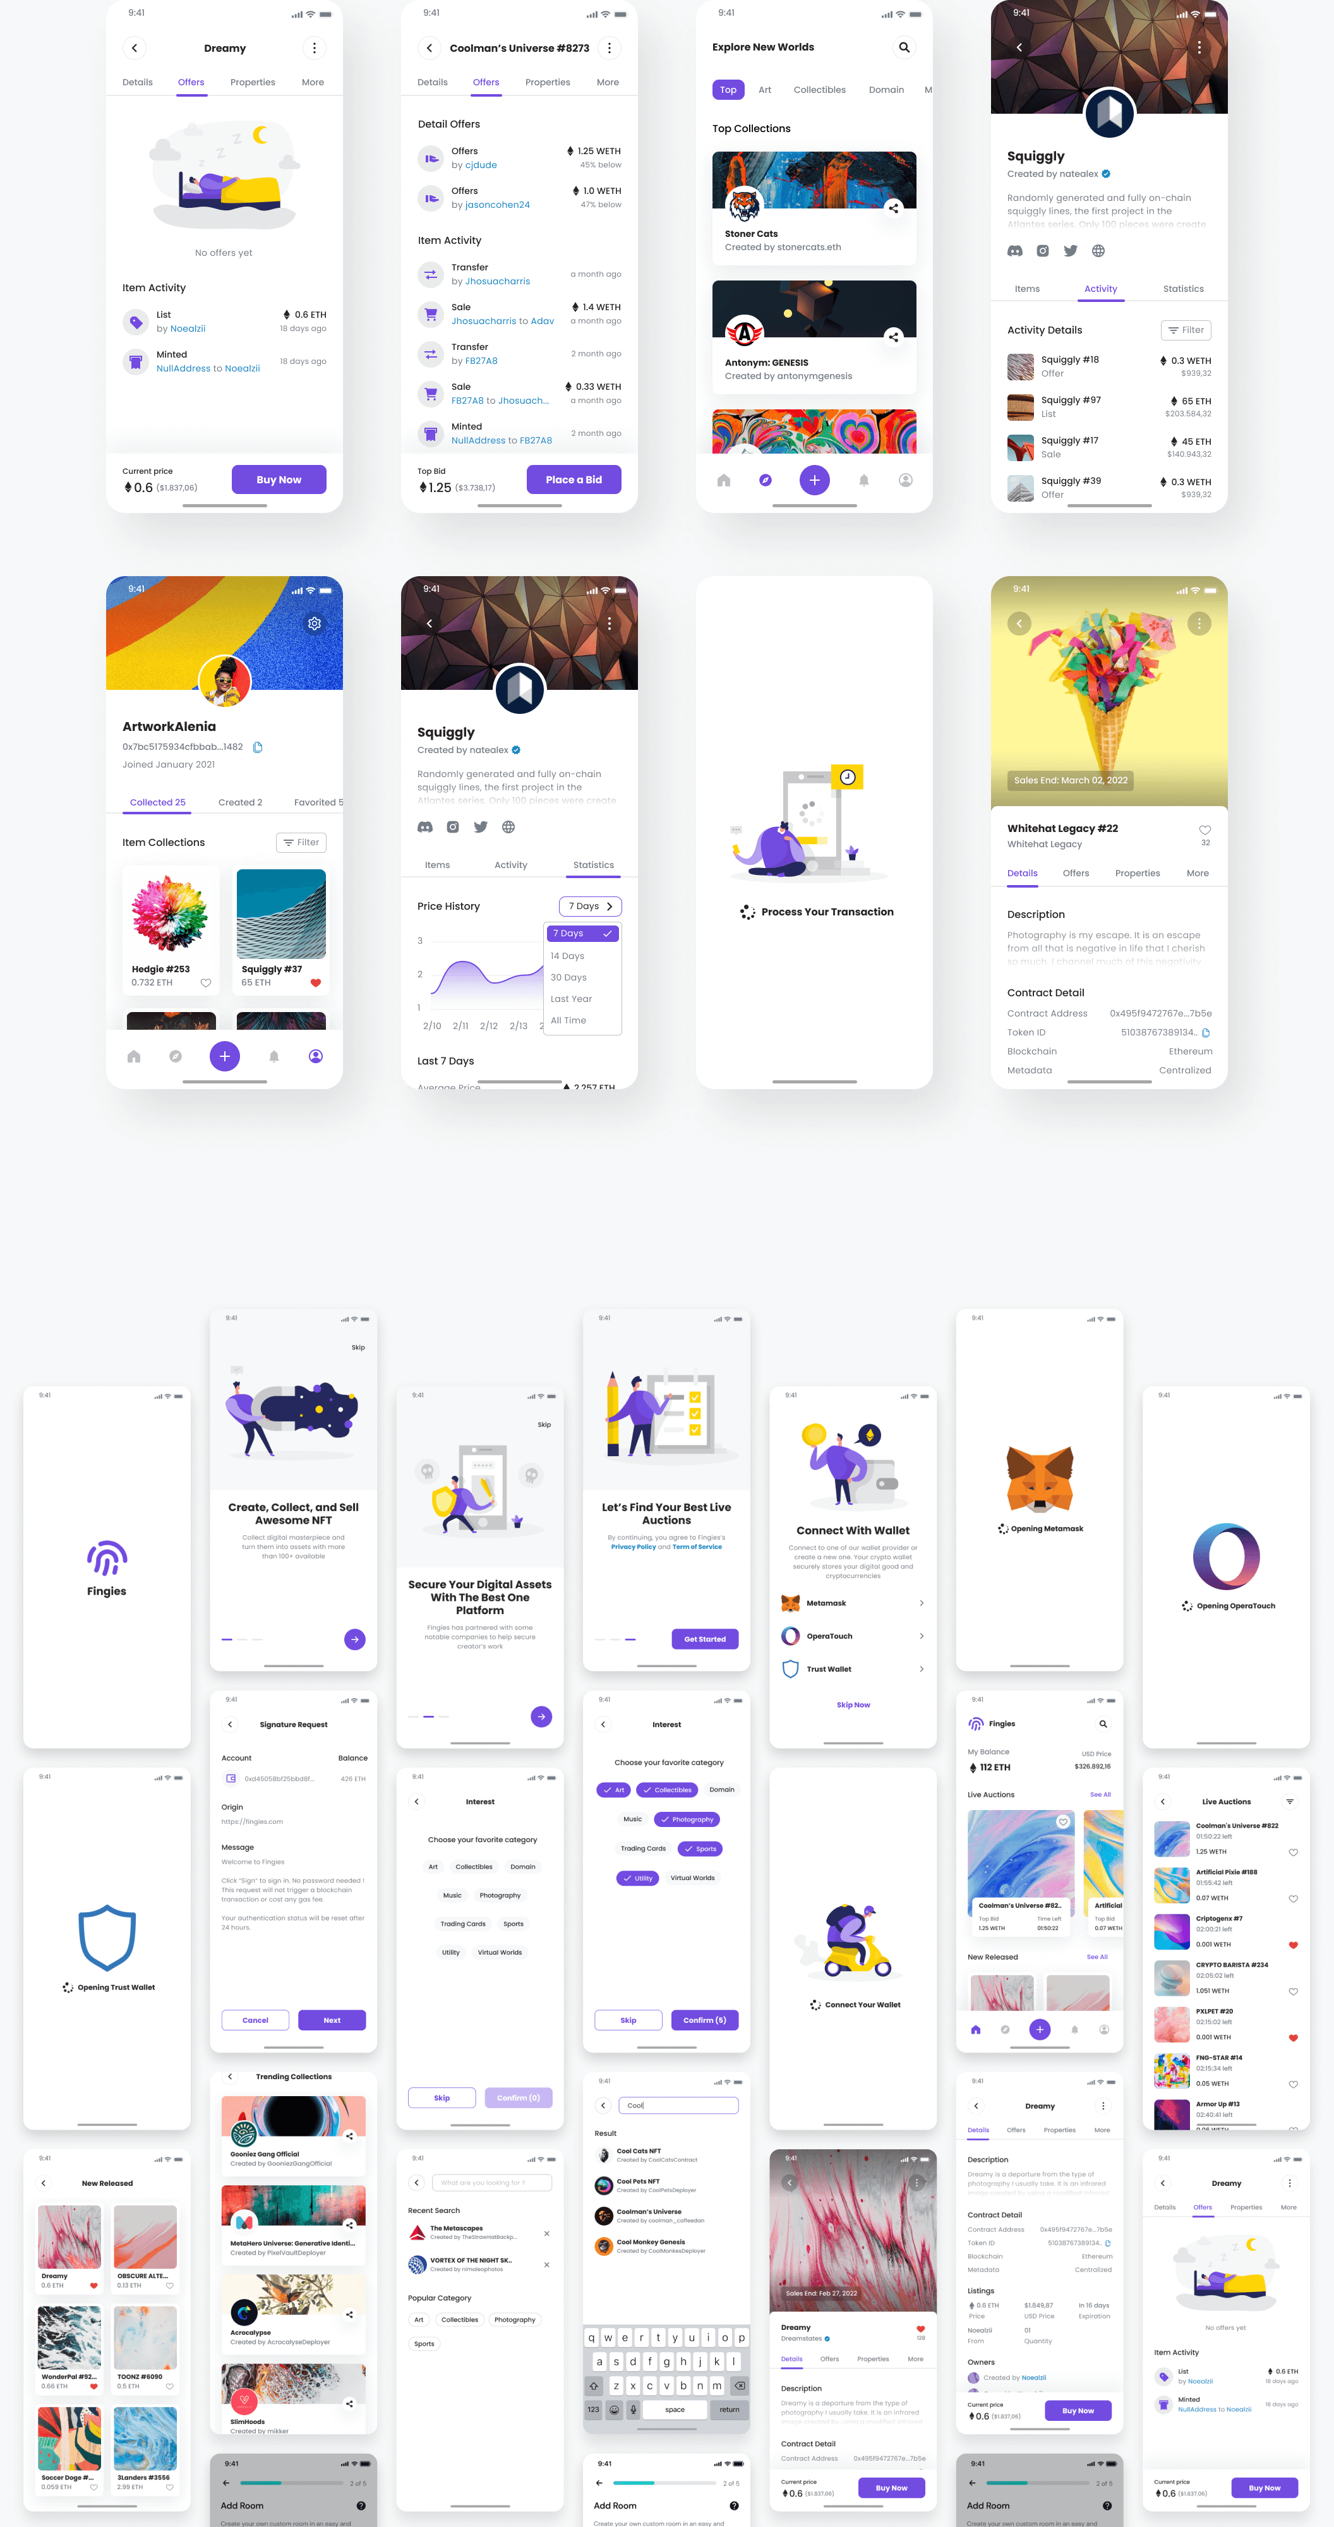Tap the search icon on Explore New Worlds
This screenshot has width=1334, height=2527.
coord(904,47)
